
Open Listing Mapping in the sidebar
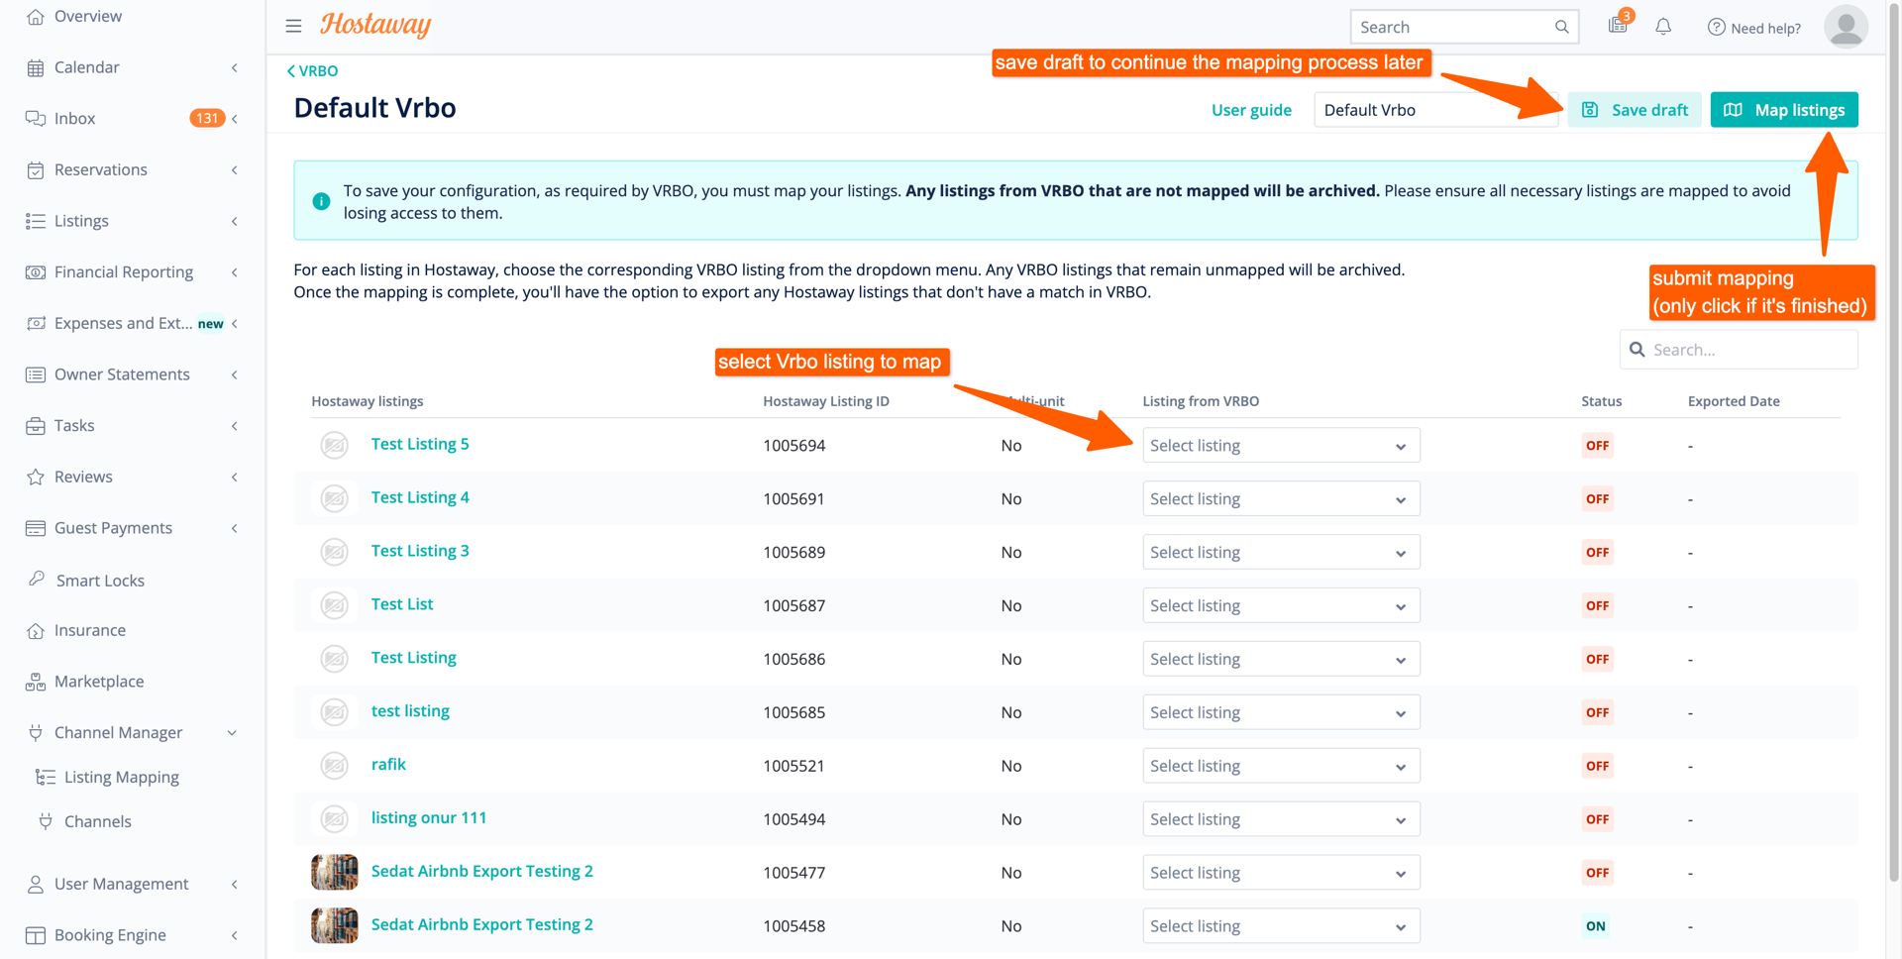click(x=122, y=778)
